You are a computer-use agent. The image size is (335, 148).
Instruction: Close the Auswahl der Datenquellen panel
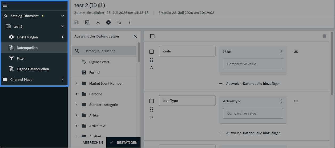135,36
